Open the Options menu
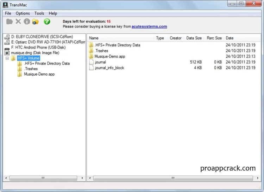The width and height of the screenshot is (264, 192). [23, 13]
